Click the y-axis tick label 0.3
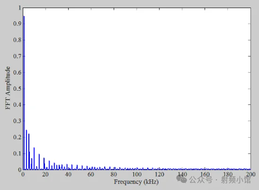The width and height of the screenshot is (259, 190). click(17, 121)
